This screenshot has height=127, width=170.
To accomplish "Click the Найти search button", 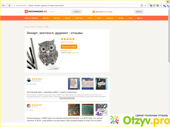I will [77, 12].
